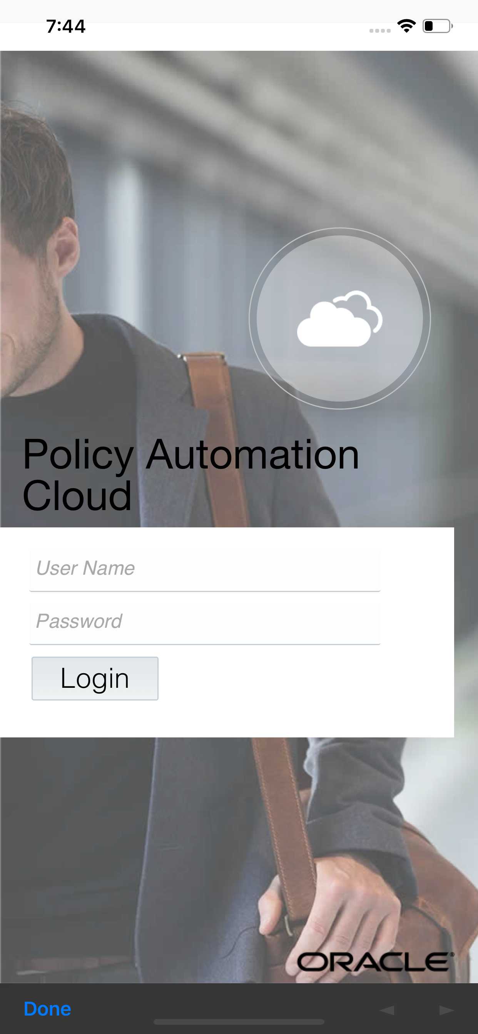478x1034 pixels.
Task: Tap the Policy Automation Cloud heading
Action: pos(191,474)
